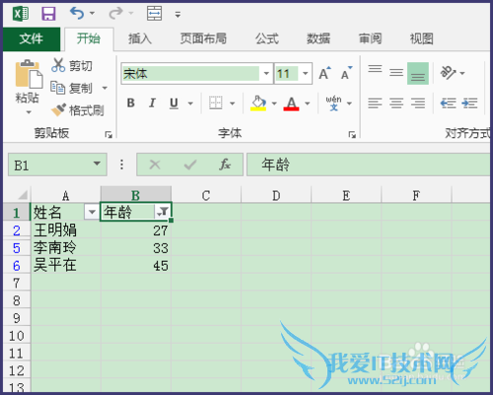Image resolution: width=493 pixels, height=395 pixels.
Task: Open the phonetic guide dropdown arrow
Action: click(349, 103)
